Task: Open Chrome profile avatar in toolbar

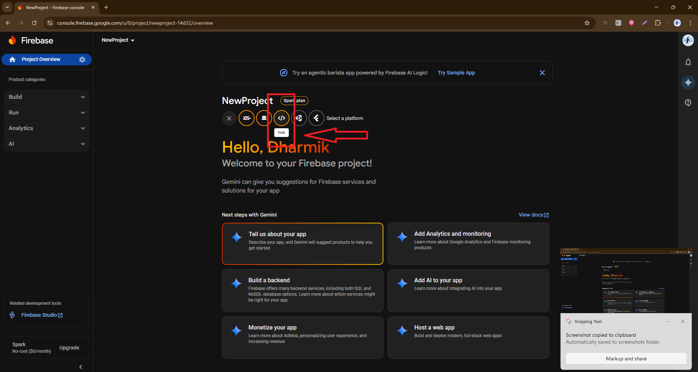Action: click(x=677, y=23)
